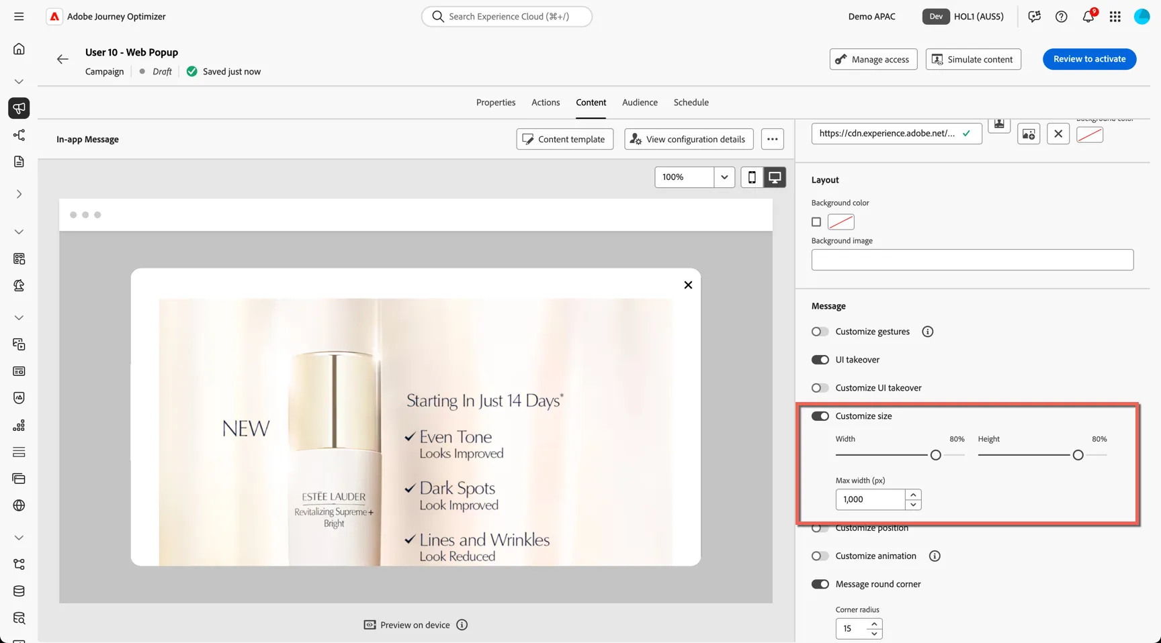
Task: Check the Layout background color checkbox
Action: (816, 222)
